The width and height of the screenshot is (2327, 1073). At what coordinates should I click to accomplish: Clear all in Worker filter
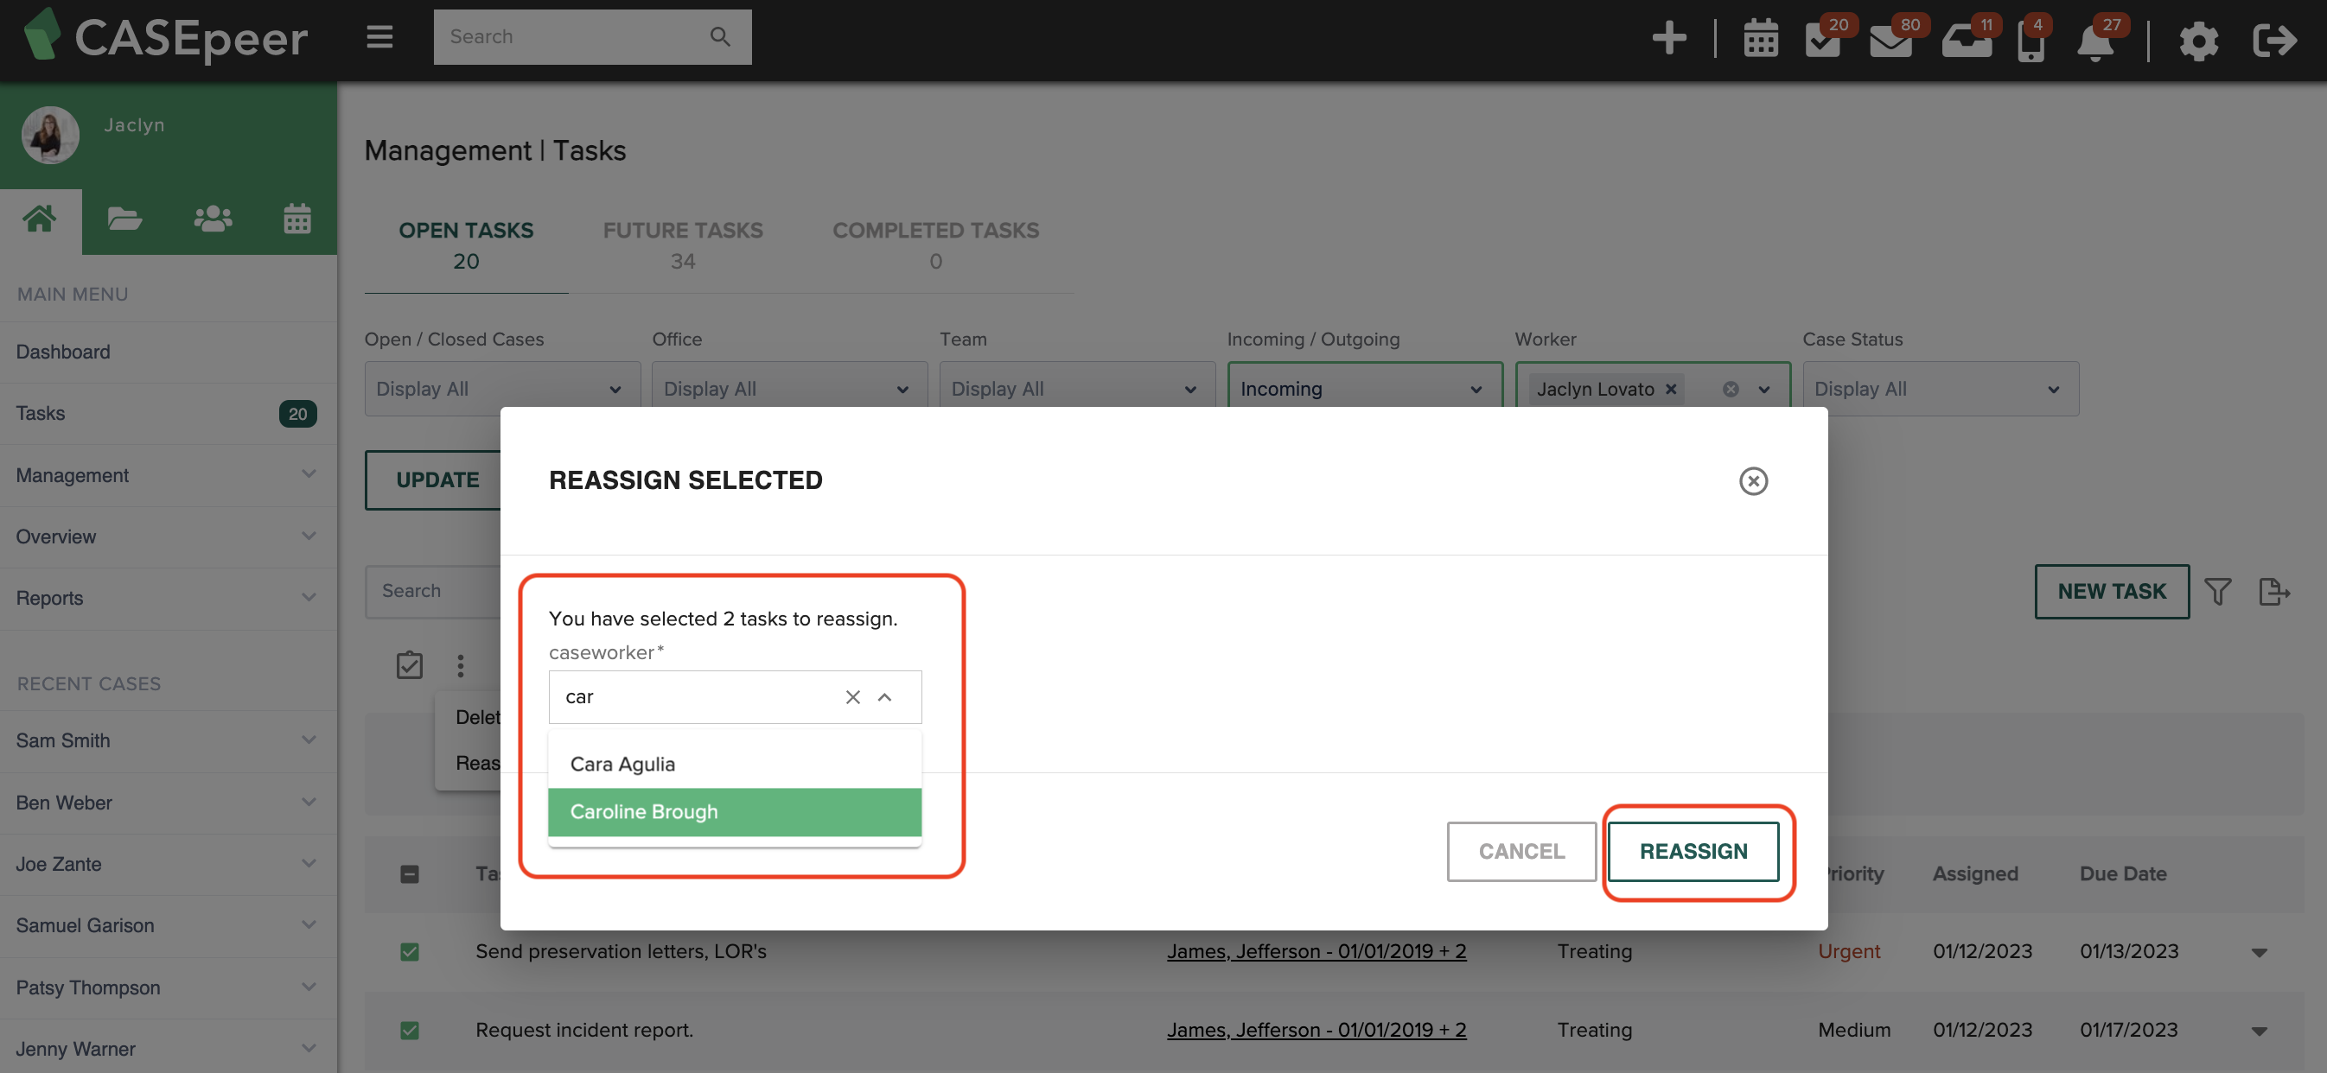(1730, 390)
